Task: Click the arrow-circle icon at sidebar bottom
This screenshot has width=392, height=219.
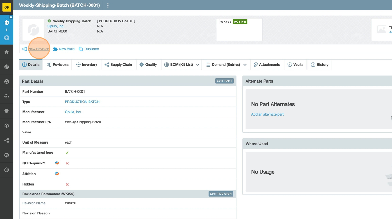Action: [6, 170]
